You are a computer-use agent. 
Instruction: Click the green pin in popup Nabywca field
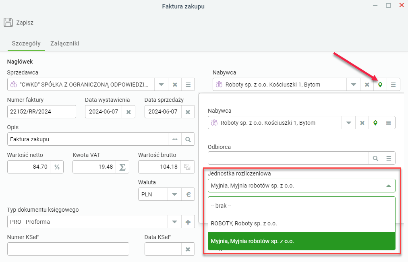375,123
